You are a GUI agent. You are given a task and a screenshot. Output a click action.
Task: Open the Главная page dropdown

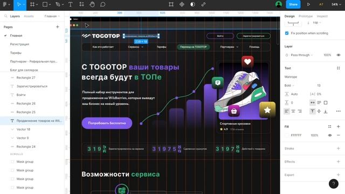point(52,16)
